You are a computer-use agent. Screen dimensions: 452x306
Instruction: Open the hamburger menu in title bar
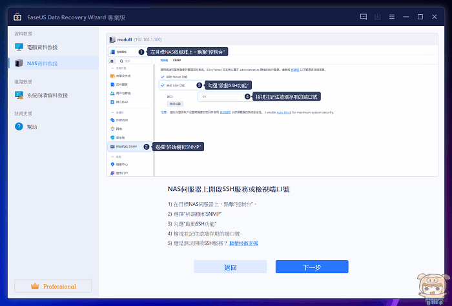click(x=392, y=17)
